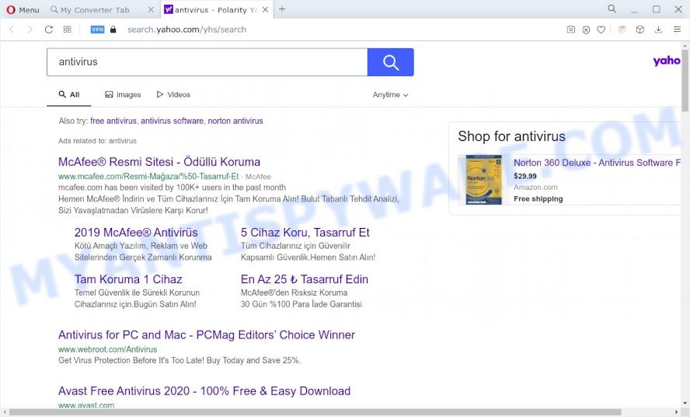Click the Amazon.com seller text

pyautogui.click(x=535, y=187)
